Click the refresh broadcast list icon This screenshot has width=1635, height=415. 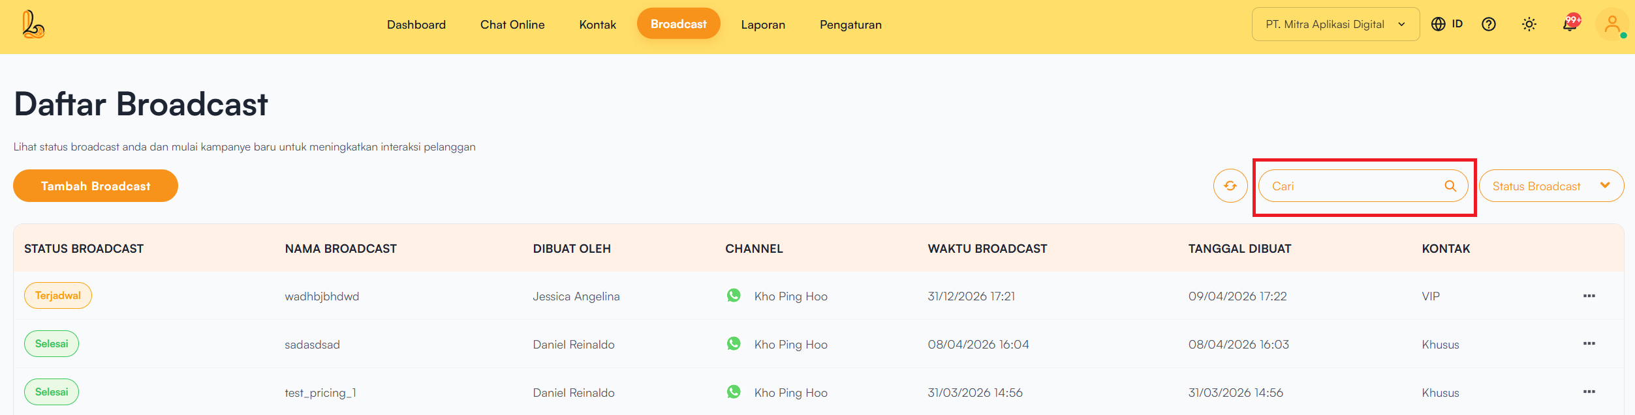point(1230,186)
